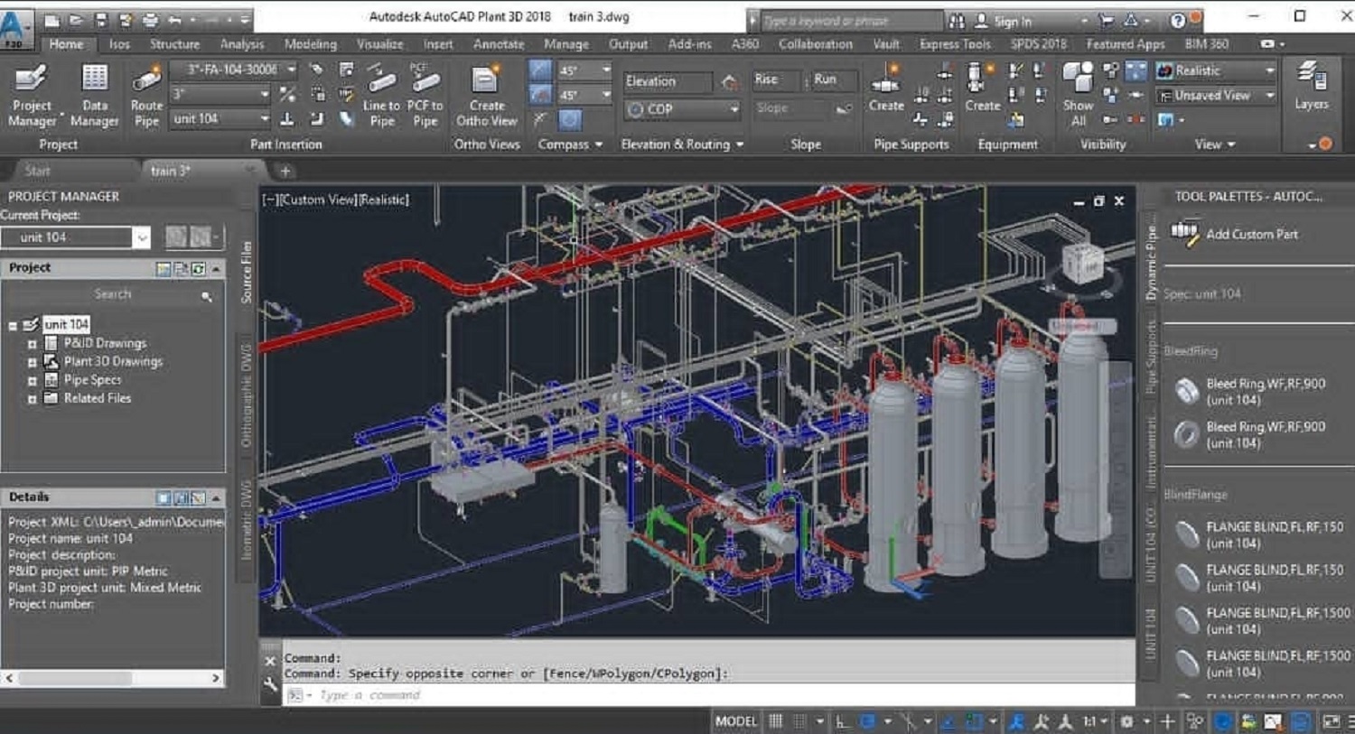The width and height of the screenshot is (1355, 734).
Task: Toggle the COP elevation option
Action: 682,109
